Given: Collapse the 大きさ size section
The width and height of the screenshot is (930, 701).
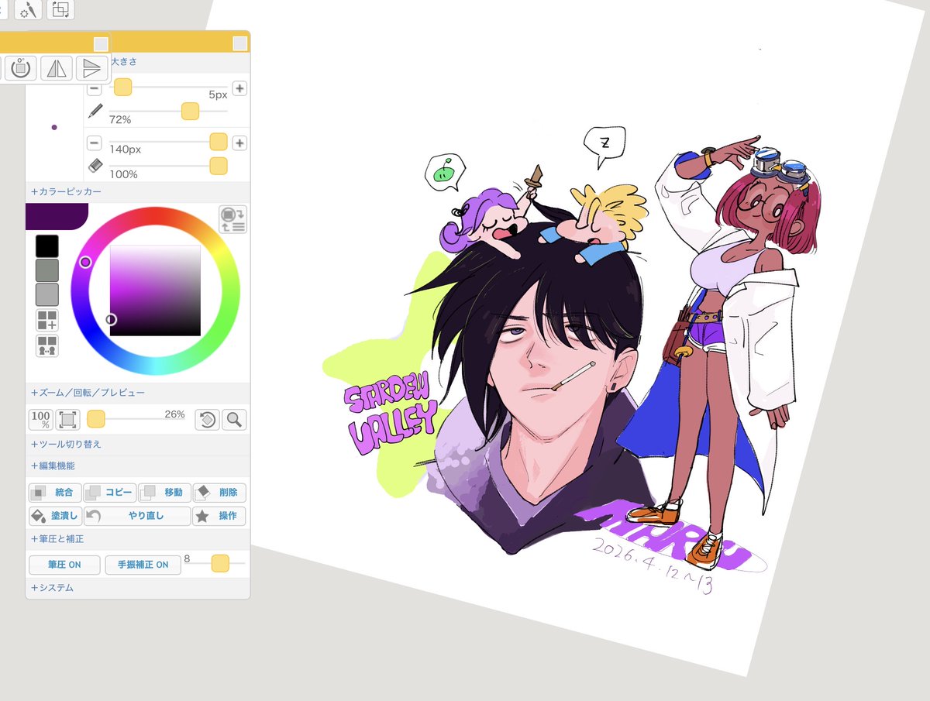Looking at the screenshot, I should tap(125, 61).
